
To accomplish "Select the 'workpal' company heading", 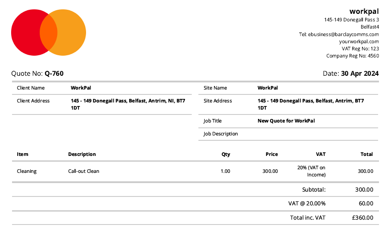I will 364,11.
